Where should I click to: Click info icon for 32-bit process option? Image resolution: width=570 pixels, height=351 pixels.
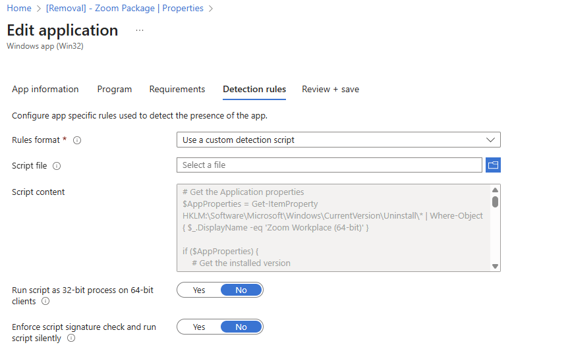pyautogui.click(x=45, y=301)
